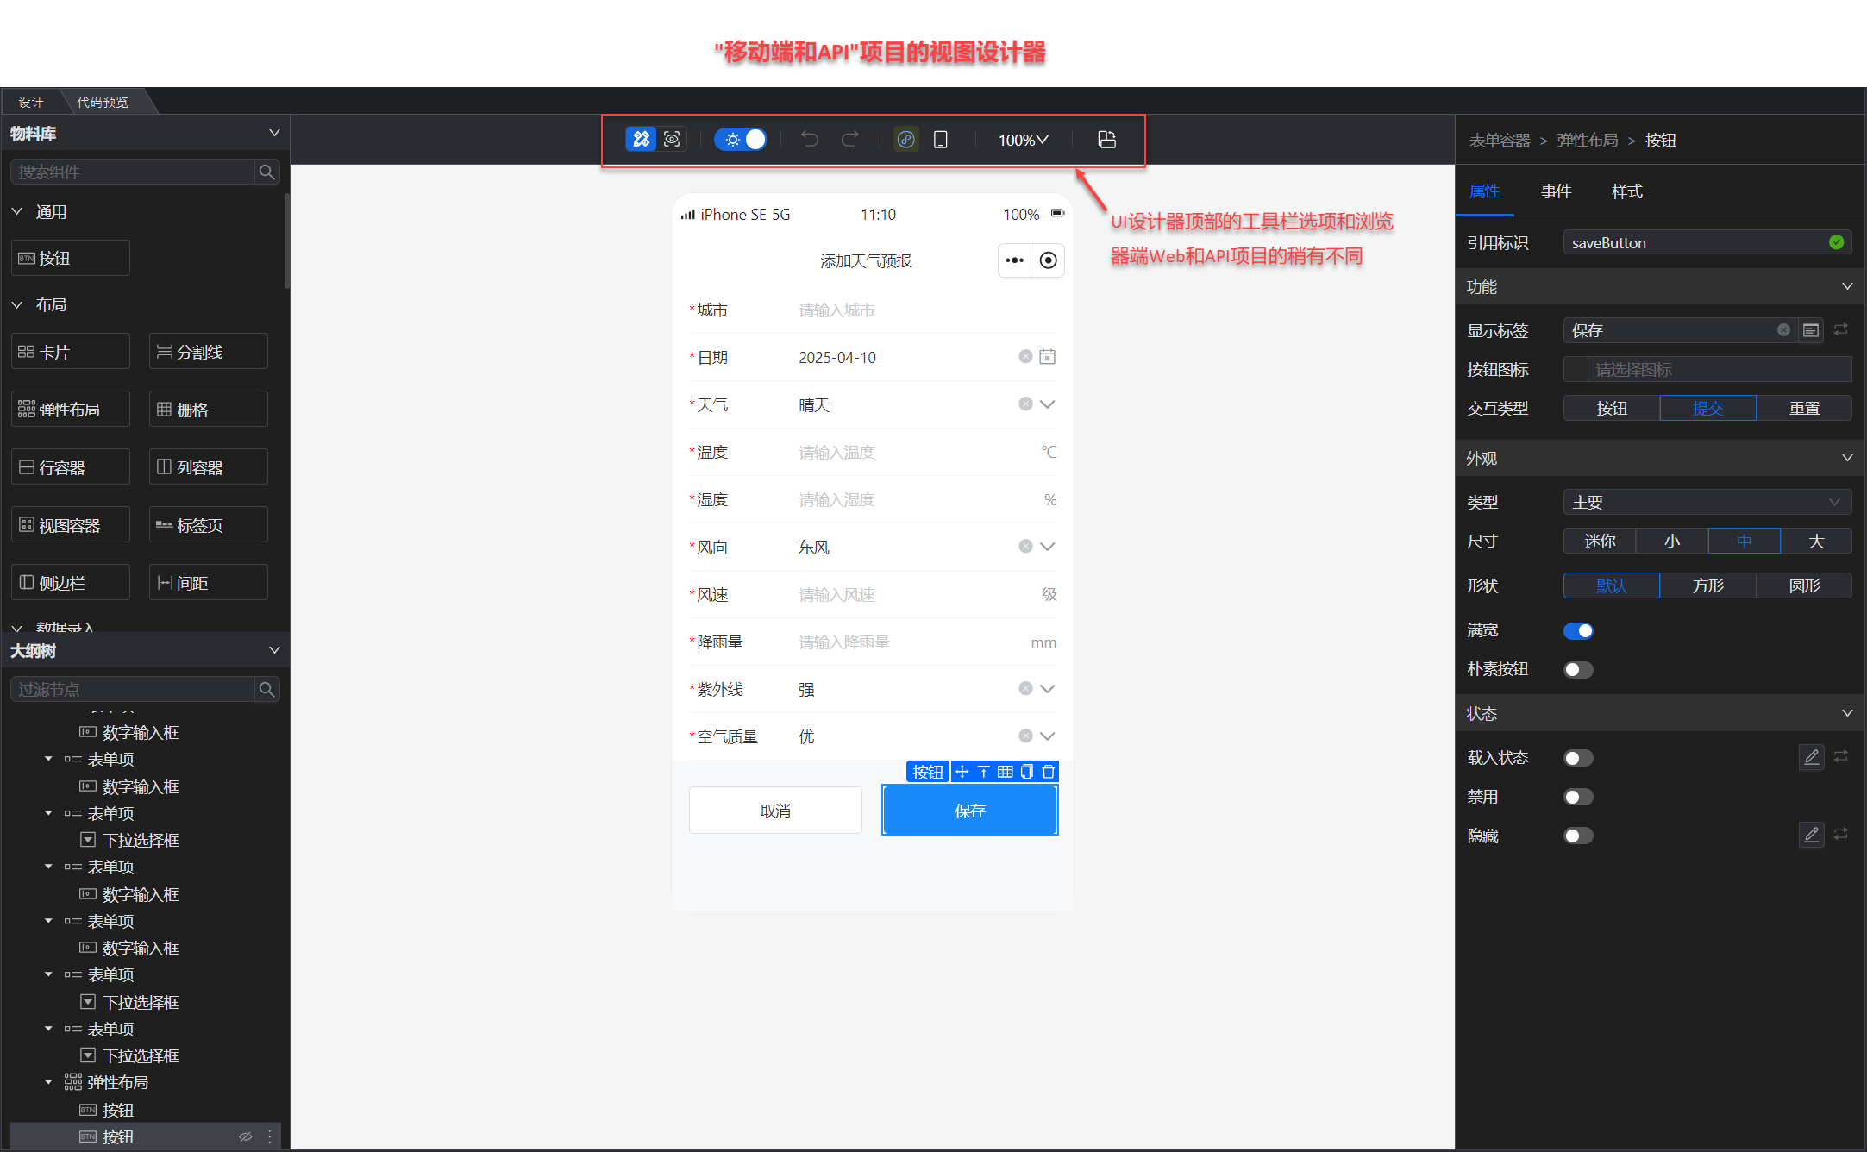Click the redo arrow in toolbar
Screen dimensions: 1867x1152
[849, 139]
